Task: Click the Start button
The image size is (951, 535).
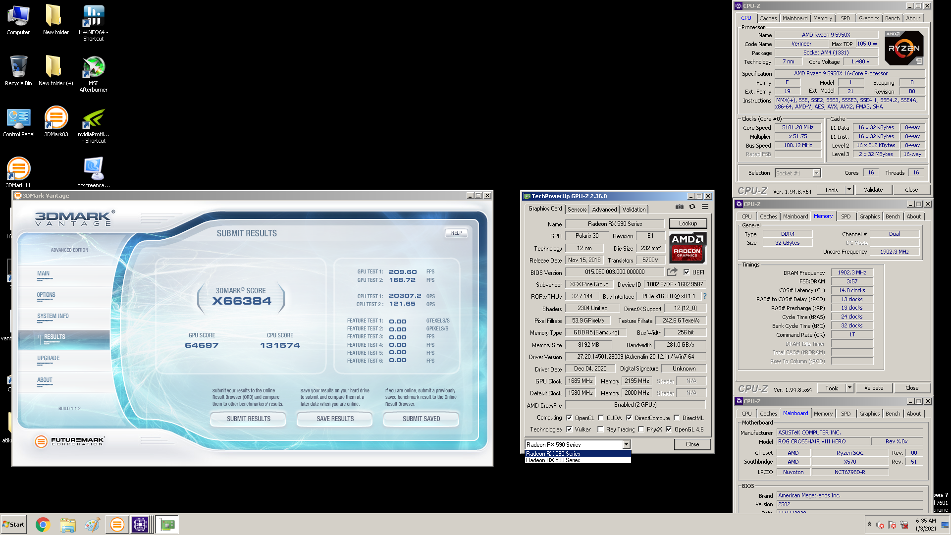Action: (14, 525)
